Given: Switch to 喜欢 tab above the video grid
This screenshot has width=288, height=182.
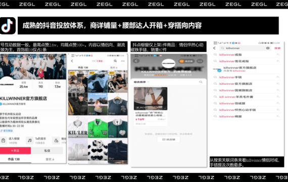Looking at the screenshot, I should click(x=114, y=67).
